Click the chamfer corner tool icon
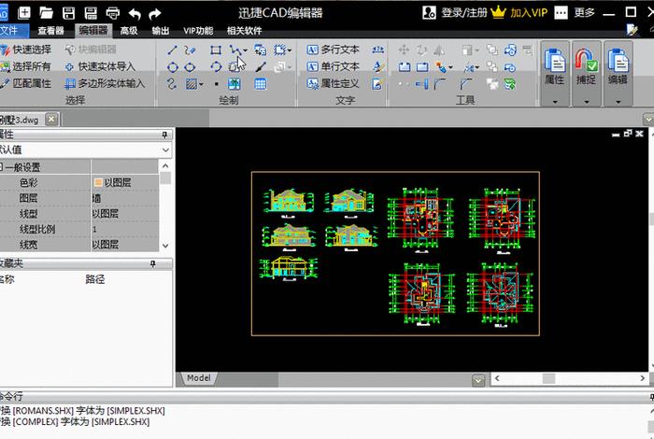The width and height of the screenshot is (654, 439). click(465, 84)
